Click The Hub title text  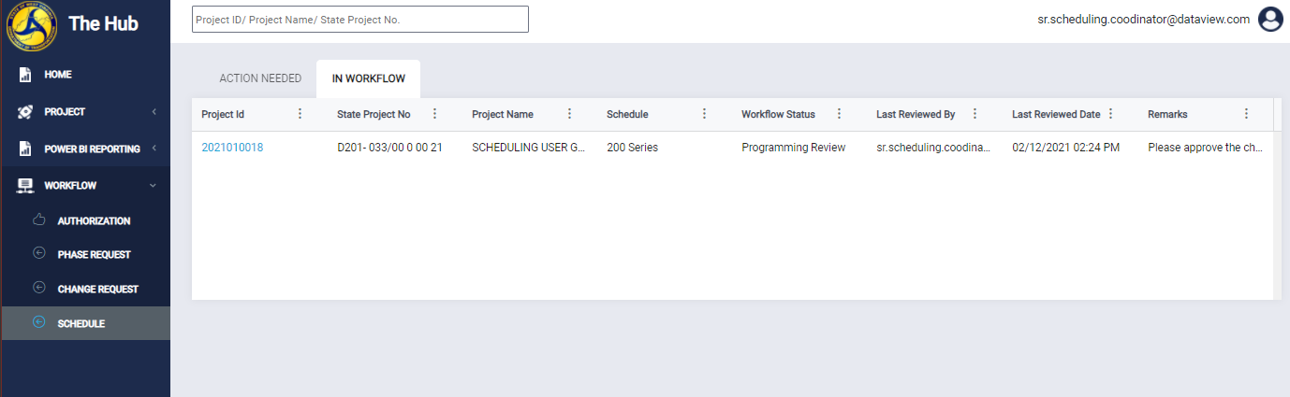[103, 23]
